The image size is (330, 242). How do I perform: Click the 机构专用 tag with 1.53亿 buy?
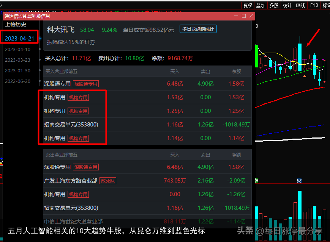pyautogui.click(x=78, y=98)
